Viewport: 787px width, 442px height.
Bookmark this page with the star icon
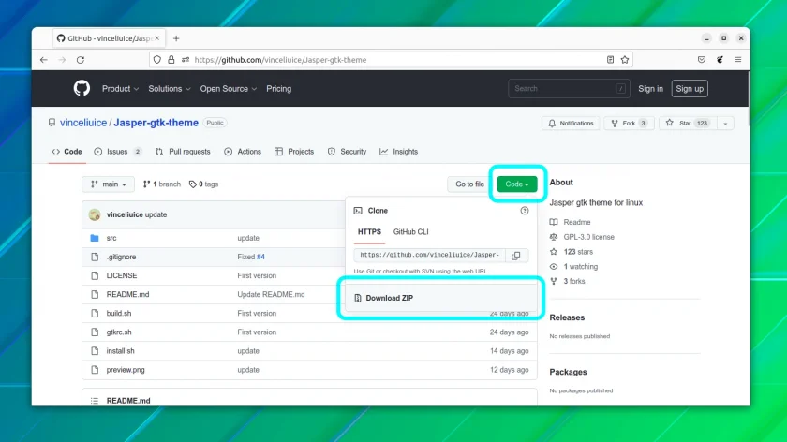click(x=625, y=60)
